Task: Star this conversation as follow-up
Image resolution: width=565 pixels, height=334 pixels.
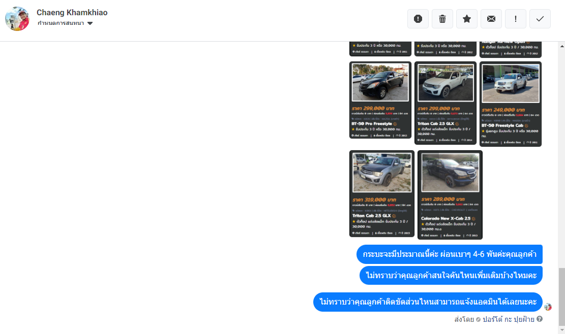Action: pyautogui.click(x=467, y=19)
